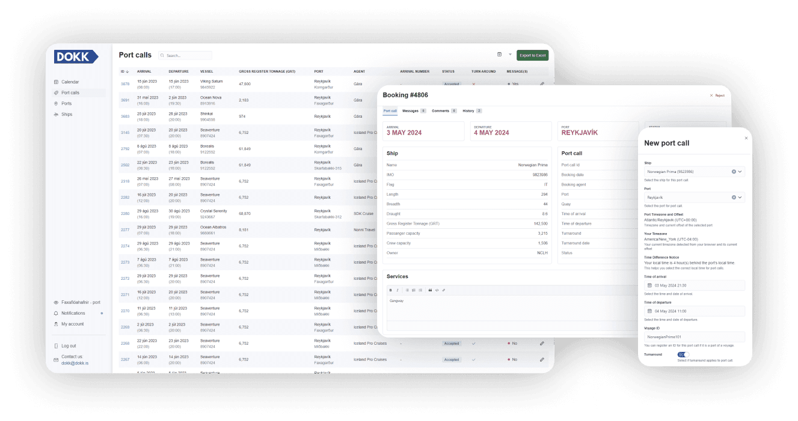This screenshot has width=798, height=421.
Task: Click the Ships sidebar icon
Action: click(56, 114)
